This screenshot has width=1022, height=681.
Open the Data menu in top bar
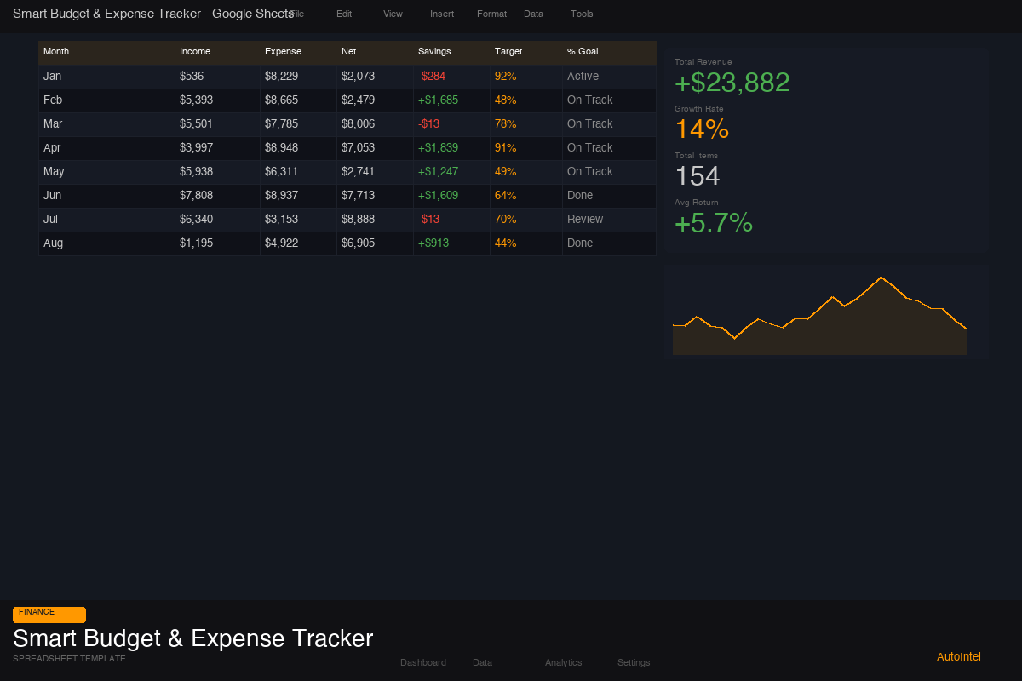533,14
